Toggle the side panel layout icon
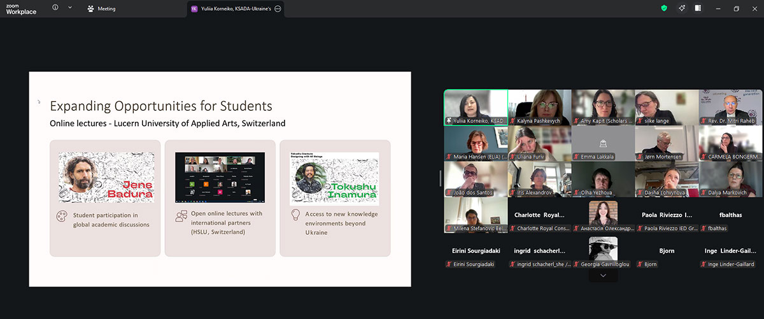This screenshot has width=764, height=319. 698,8
